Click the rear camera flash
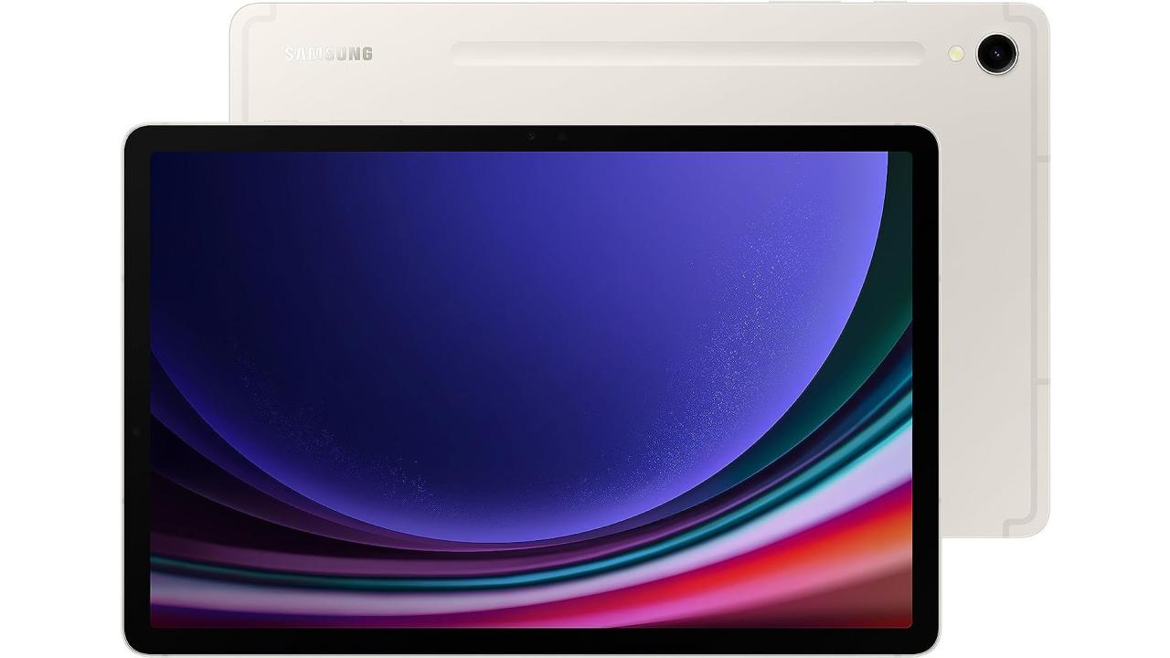 956,54
